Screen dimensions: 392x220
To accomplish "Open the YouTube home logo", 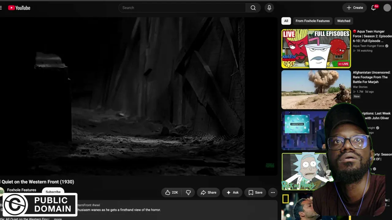I will (19, 8).
